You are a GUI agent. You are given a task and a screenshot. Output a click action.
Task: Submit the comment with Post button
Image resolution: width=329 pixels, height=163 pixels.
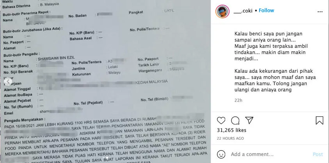point(318,154)
